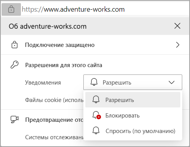The height and width of the screenshot is (147, 190).
Task: Click the address bar URL field
Action: pyautogui.click(x=73, y=9)
